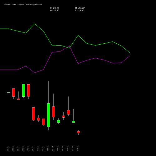
Task: Click the 22 Jan date label
Action: [18, 149]
